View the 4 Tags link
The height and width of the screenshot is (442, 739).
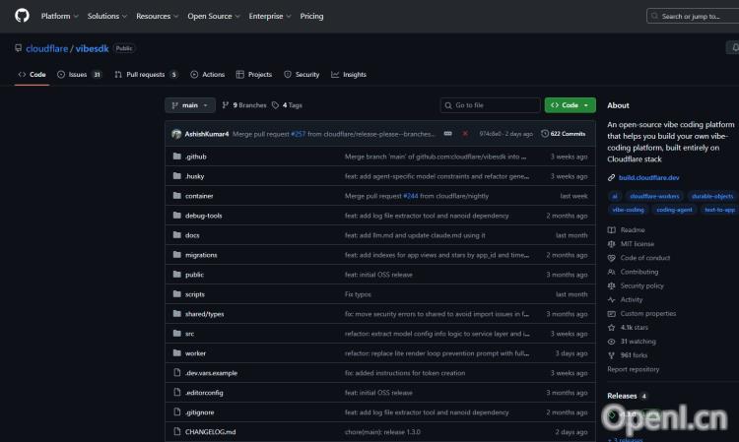tap(287, 105)
